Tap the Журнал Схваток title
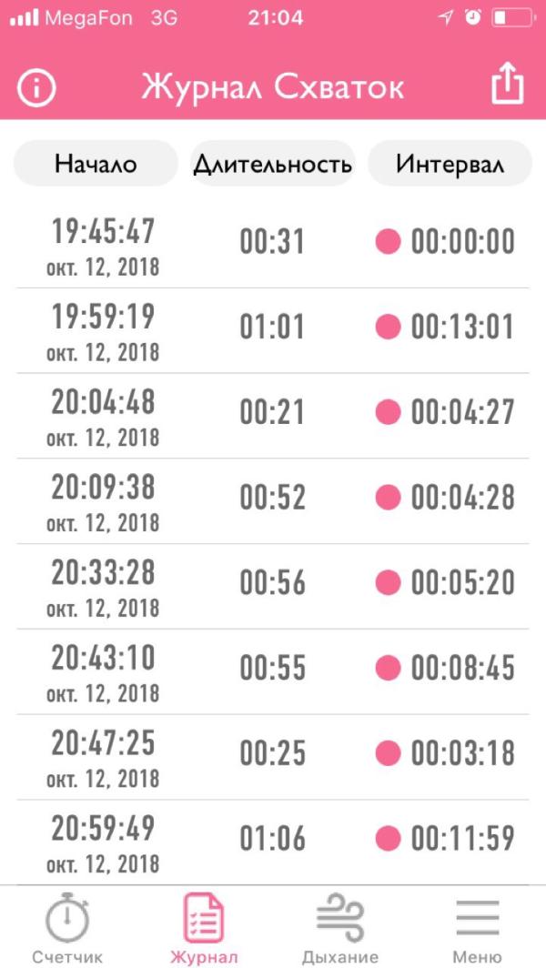 (x=272, y=87)
